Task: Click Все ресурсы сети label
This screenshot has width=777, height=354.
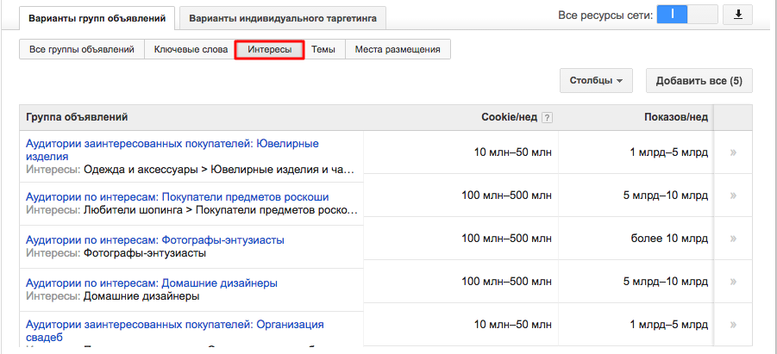Action: pyautogui.click(x=605, y=16)
